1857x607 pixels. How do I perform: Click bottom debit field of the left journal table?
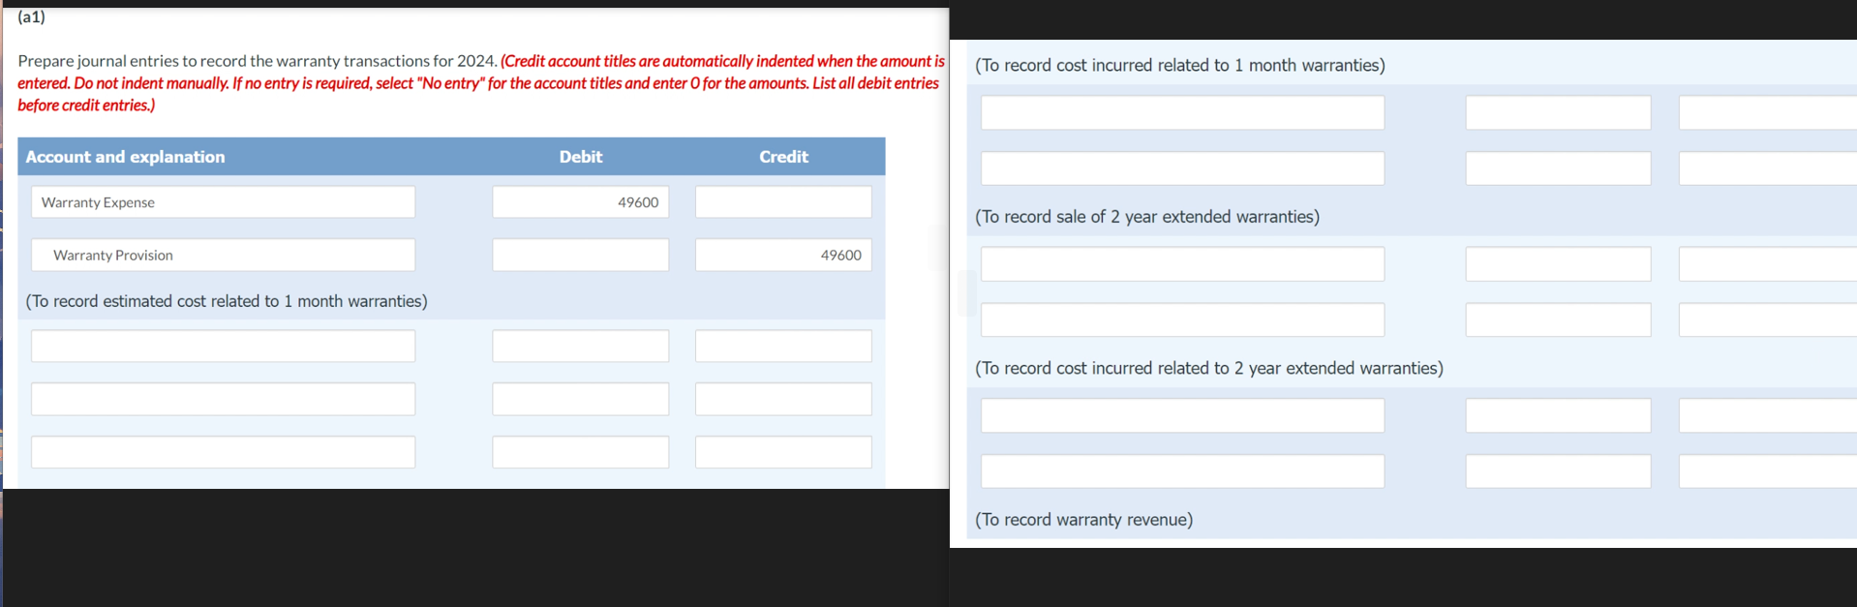click(x=580, y=452)
